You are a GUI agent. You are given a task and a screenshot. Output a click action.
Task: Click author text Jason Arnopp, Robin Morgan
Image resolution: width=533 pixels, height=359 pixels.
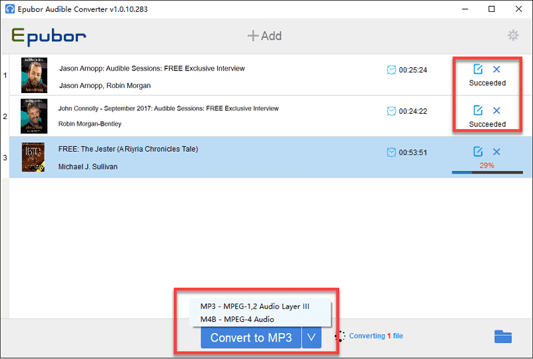tap(105, 86)
